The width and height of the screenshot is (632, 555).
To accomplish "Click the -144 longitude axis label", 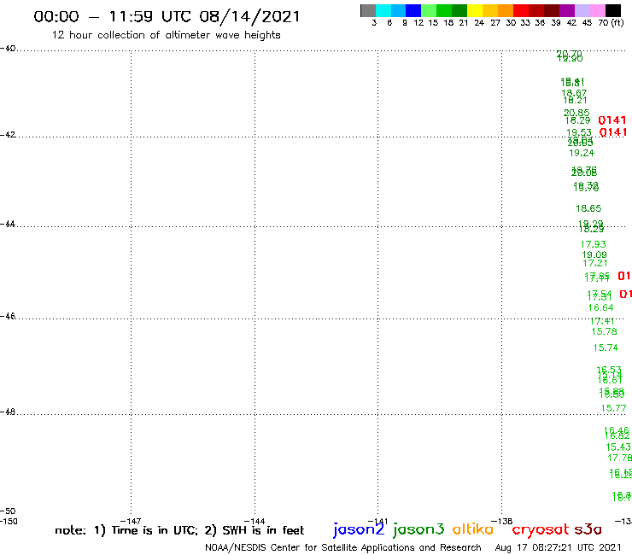I will point(255,522).
